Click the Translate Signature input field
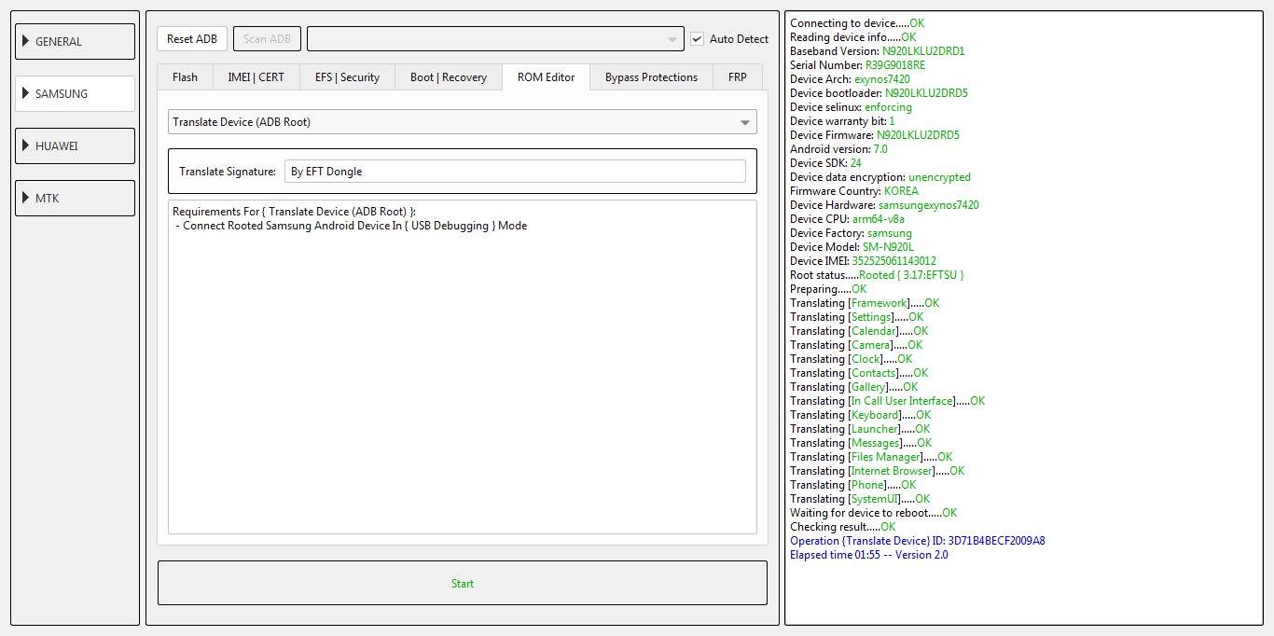Image resolution: width=1274 pixels, height=636 pixels. pyautogui.click(x=515, y=171)
